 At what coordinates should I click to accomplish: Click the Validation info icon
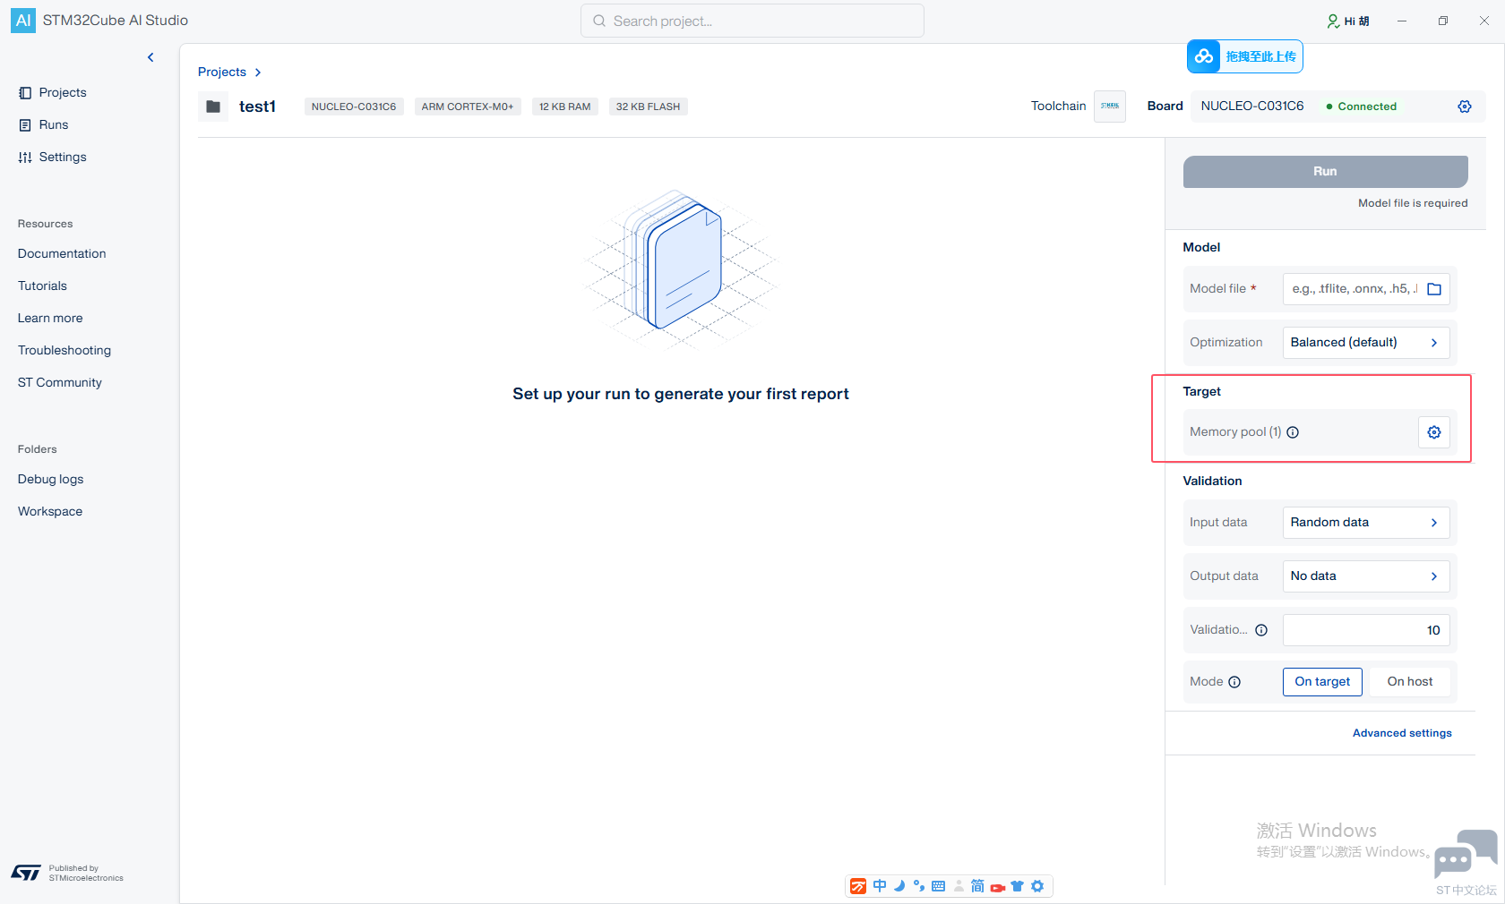[1261, 630]
